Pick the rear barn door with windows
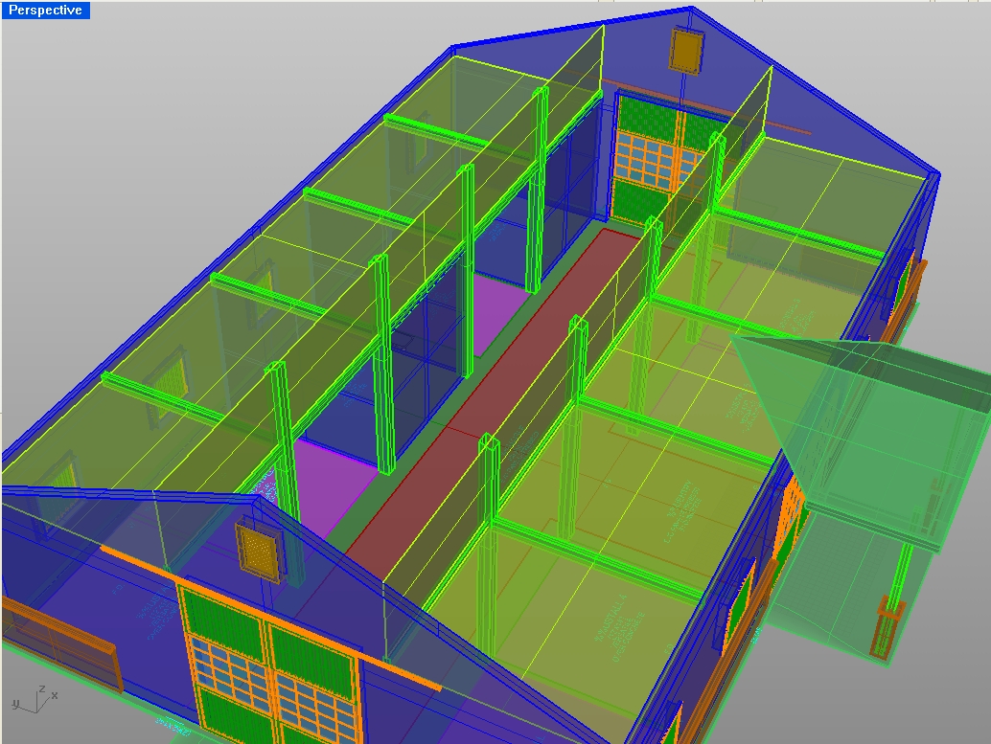The width and height of the screenshot is (991, 744). coord(647,153)
